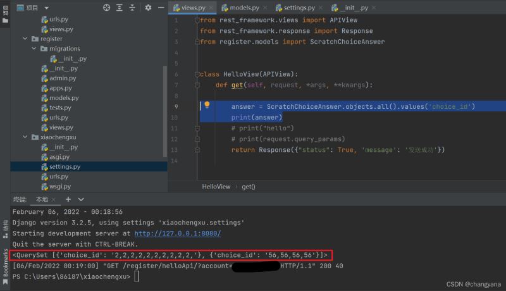
Task: Close the views.py editor tab
Action: [210, 8]
